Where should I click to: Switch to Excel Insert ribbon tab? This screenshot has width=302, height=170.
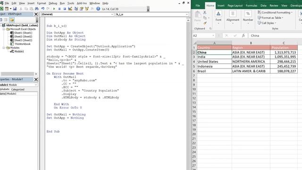click(x=221, y=6)
